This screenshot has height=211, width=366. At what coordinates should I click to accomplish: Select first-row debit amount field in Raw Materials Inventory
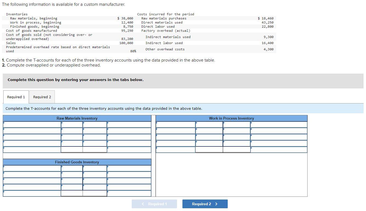(72, 125)
